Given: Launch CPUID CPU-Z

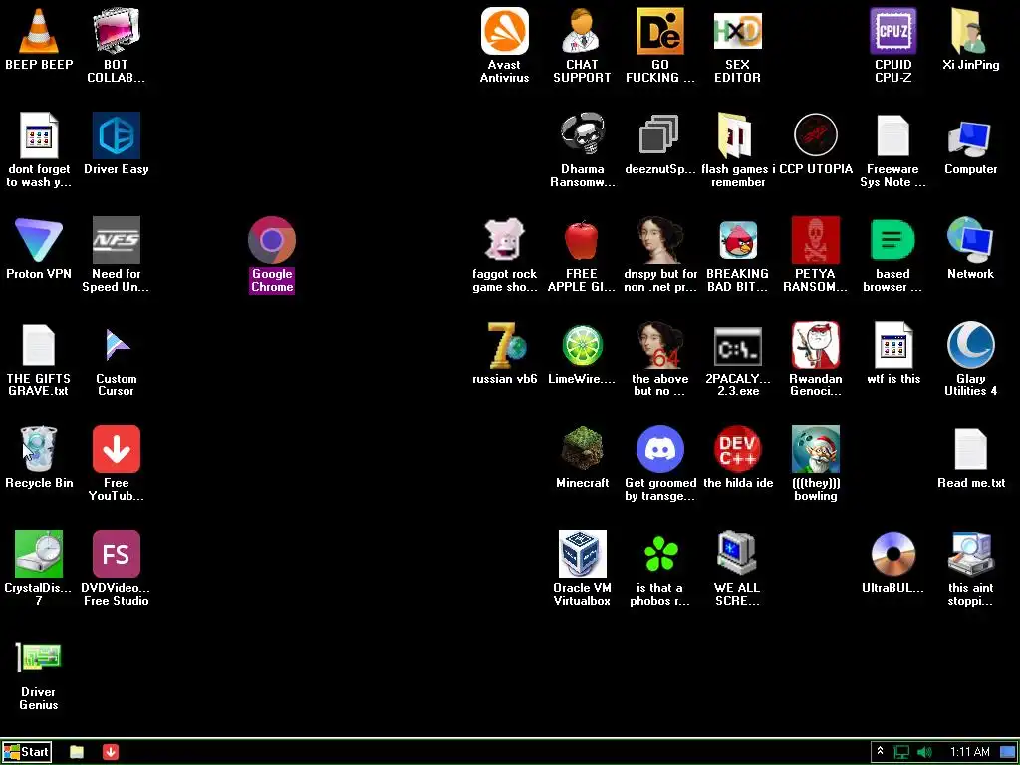Looking at the screenshot, I should (892, 31).
